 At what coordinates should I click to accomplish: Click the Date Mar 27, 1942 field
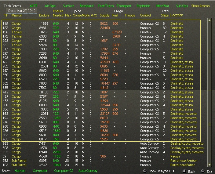(22, 11)
